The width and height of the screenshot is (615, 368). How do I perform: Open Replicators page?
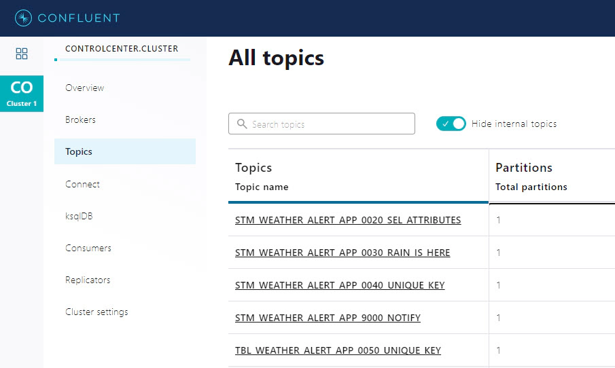88,280
